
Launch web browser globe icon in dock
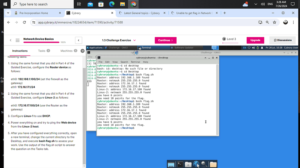(x=196, y=164)
